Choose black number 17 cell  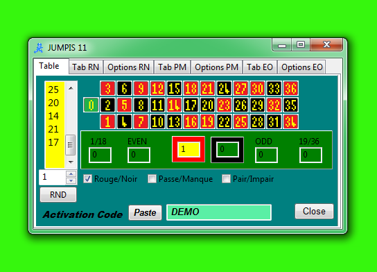[191, 105]
